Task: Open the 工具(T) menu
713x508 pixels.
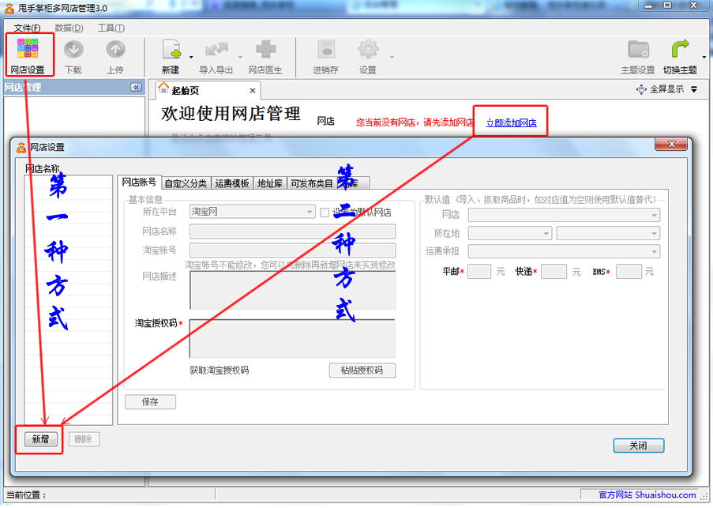Action: (111, 28)
